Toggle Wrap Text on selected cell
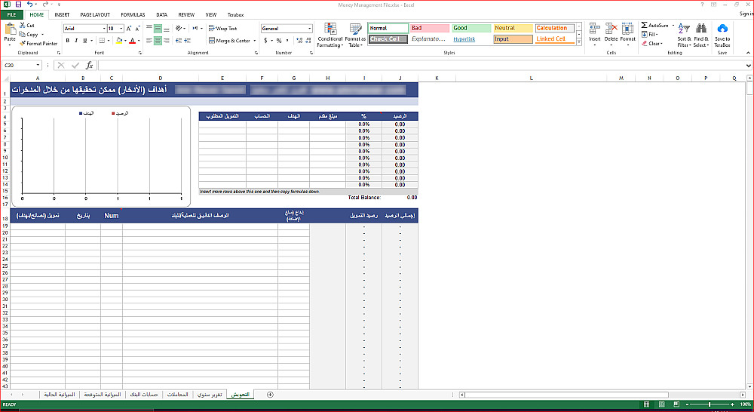 (222, 29)
